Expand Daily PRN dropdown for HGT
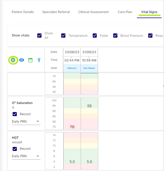 point(26,156)
